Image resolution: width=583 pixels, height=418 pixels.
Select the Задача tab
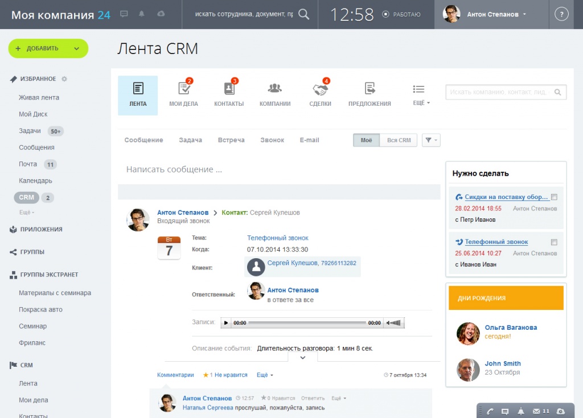pyautogui.click(x=190, y=140)
